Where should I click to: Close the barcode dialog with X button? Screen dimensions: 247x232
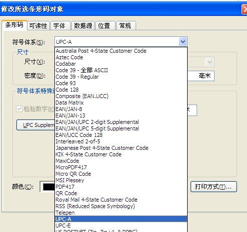[245, 9]
